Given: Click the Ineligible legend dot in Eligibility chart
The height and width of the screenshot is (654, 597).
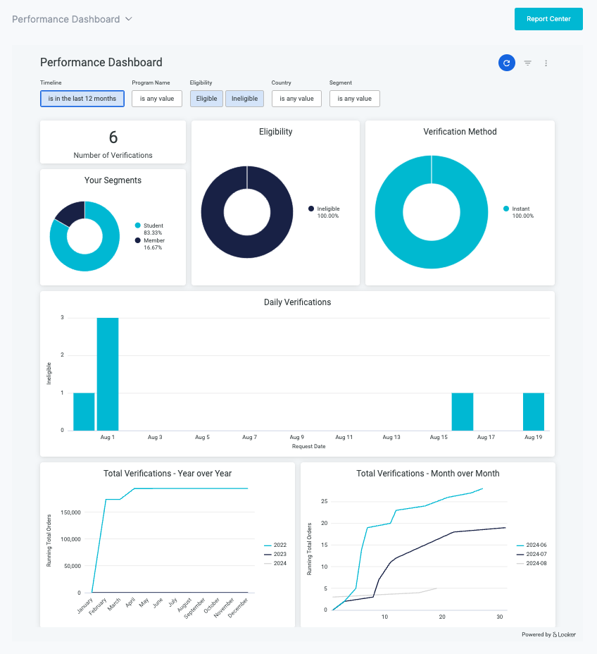Looking at the screenshot, I should pos(310,209).
